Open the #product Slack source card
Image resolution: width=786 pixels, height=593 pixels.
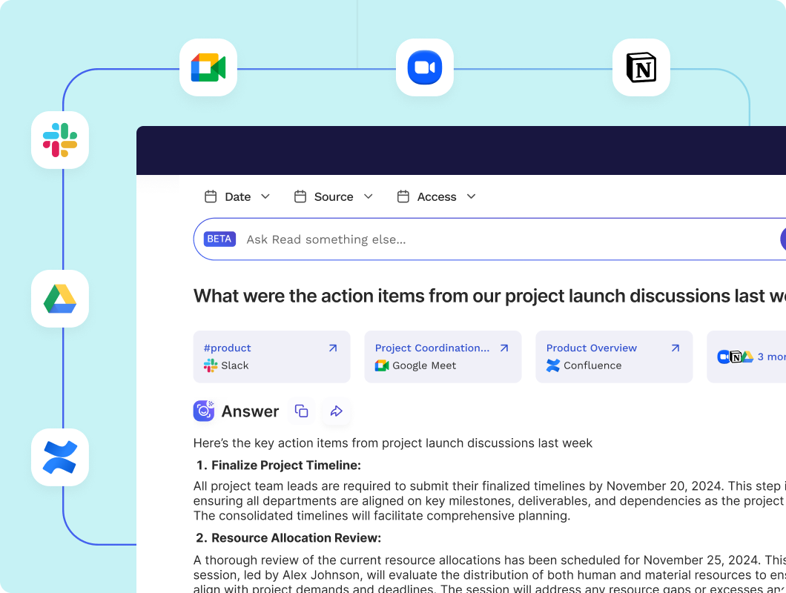271,357
